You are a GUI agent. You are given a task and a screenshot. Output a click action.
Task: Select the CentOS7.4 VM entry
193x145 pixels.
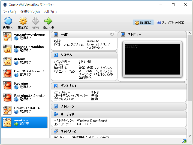click(24, 73)
